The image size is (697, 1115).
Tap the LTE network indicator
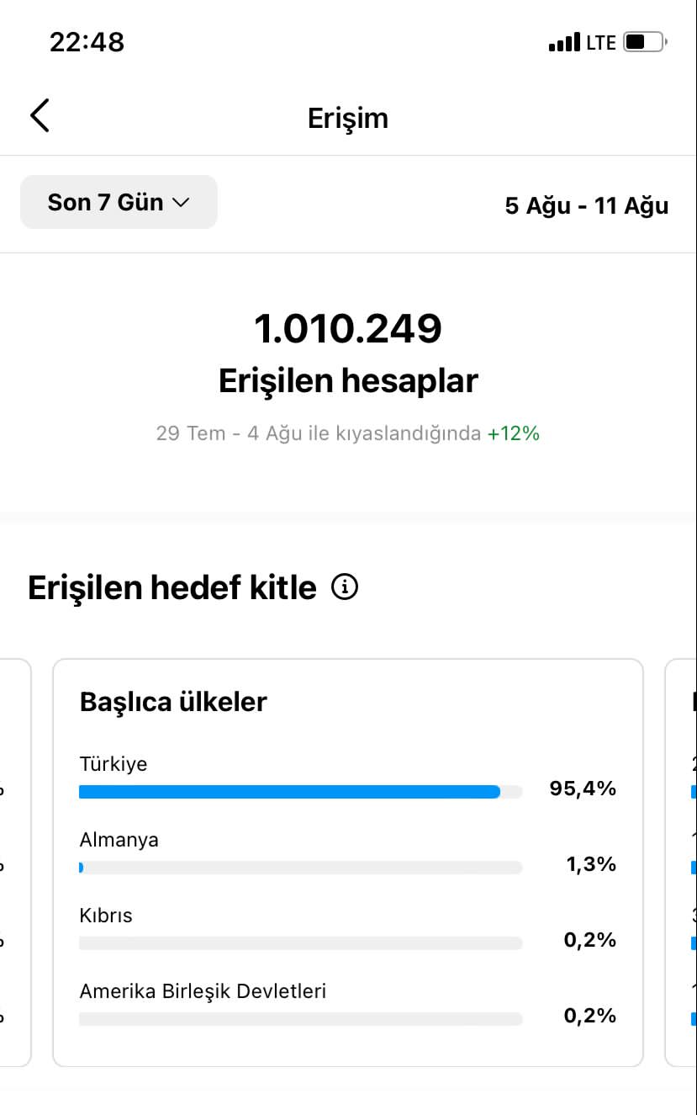[601, 42]
